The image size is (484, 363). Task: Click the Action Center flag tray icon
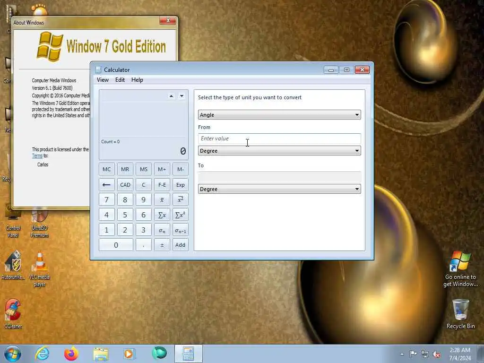(413, 354)
